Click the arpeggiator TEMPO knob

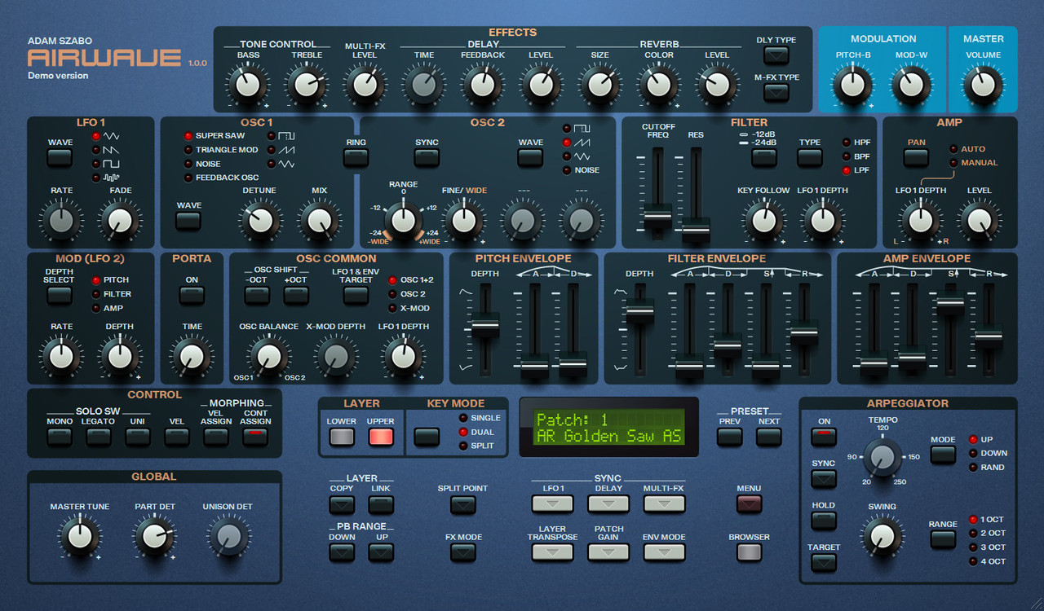883,457
